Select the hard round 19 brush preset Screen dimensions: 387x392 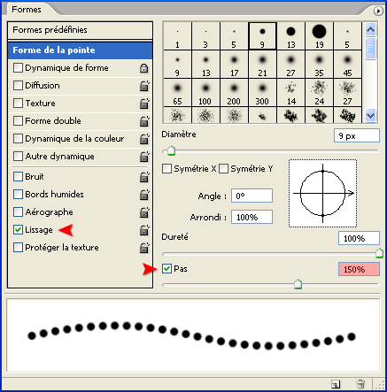pyautogui.click(x=319, y=36)
